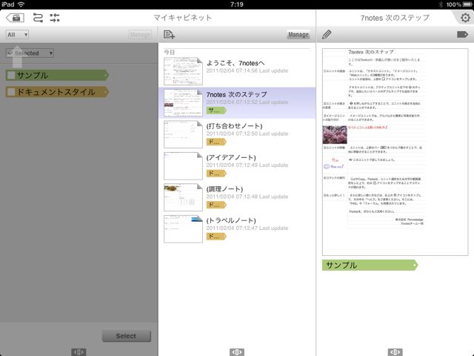Tap the left panel resize handle icon
The image size is (474, 356).
coord(79,352)
